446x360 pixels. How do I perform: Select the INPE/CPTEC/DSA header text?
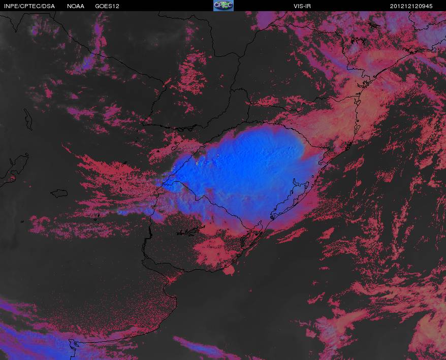click(29, 6)
